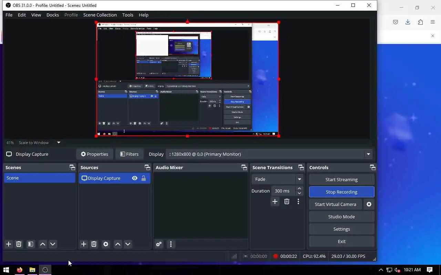The width and height of the screenshot is (441, 275).
Task: Open the Tools menu
Action: [x=128, y=15]
